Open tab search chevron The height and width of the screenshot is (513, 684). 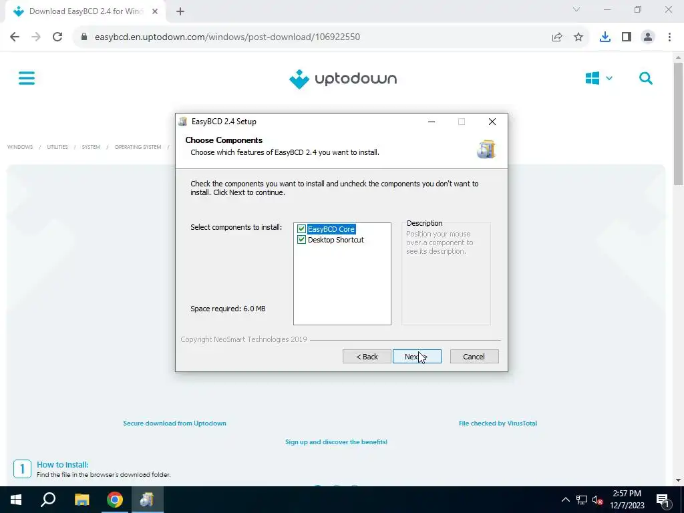click(x=576, y=9)
